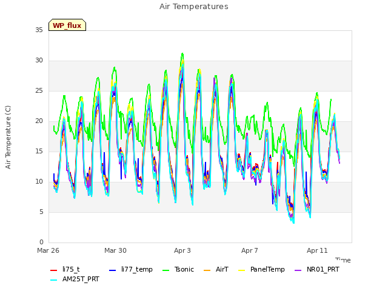This screenshot has height=291, width=388.
Task: Toggle Tsonic series in legend
Action: (x=178, y=269)
